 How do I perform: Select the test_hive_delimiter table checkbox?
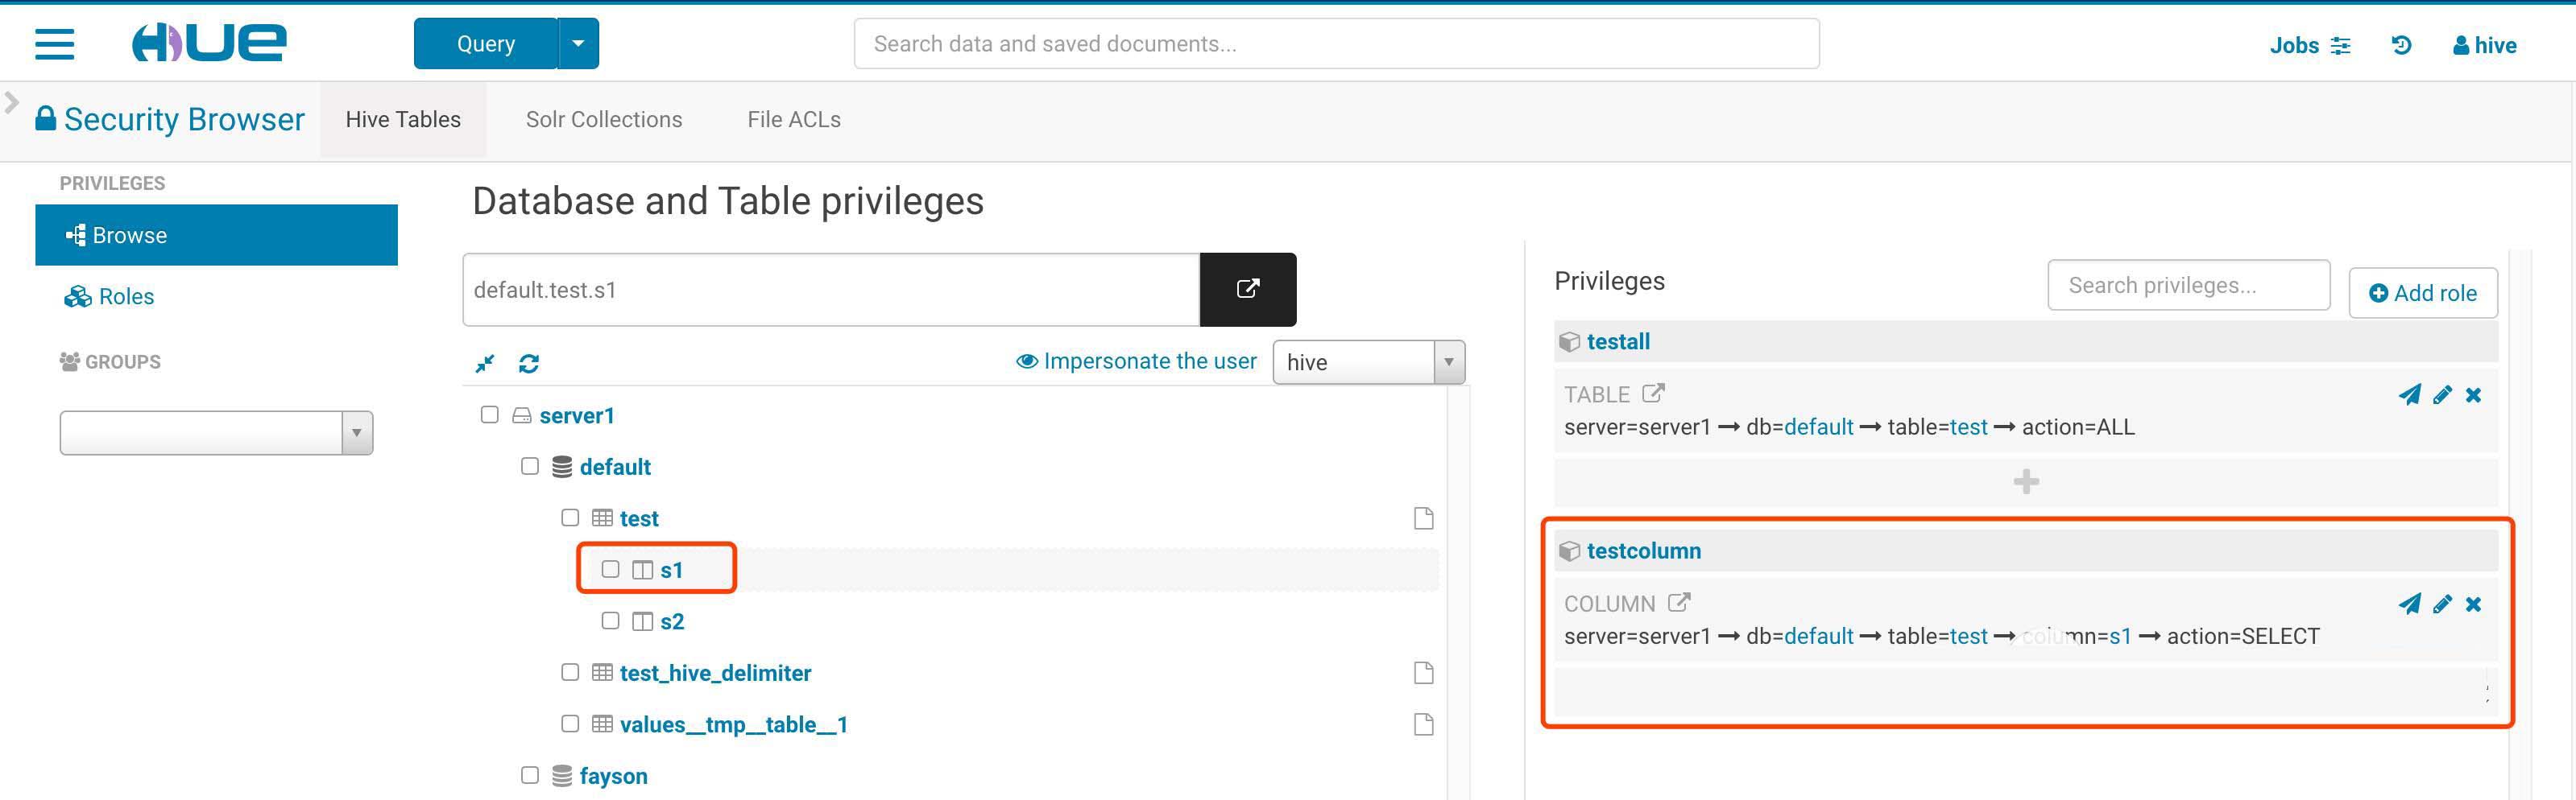[570, 672]
